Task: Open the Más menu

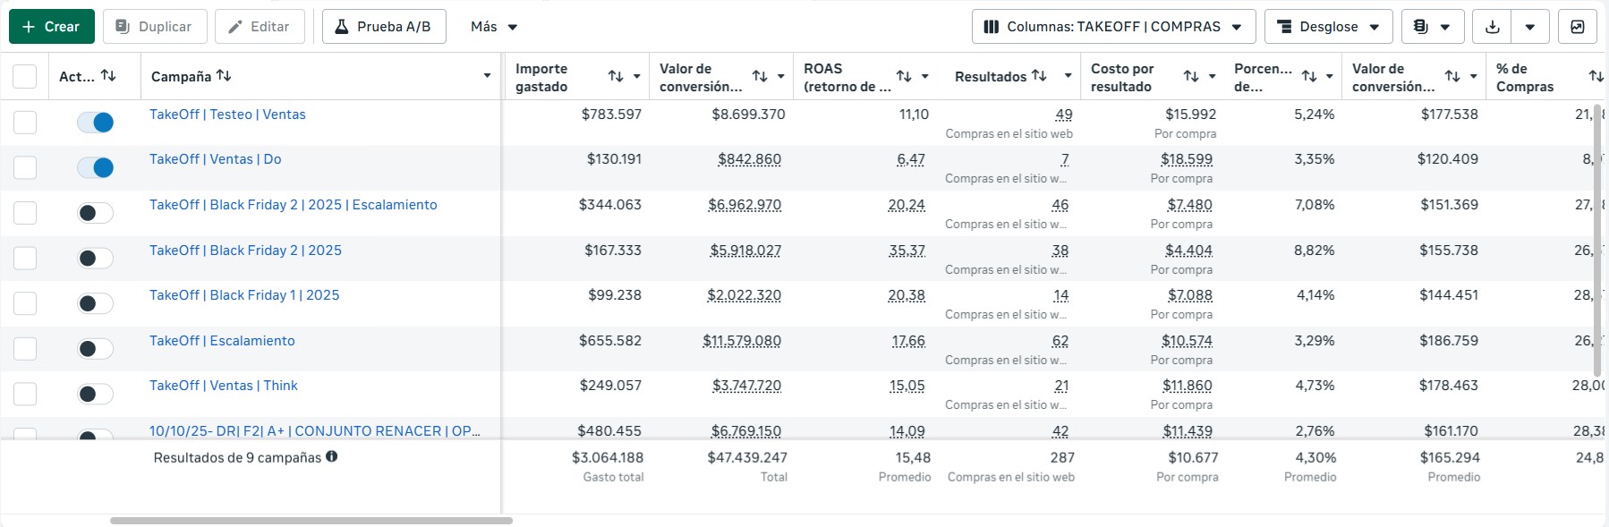Action: [x=494, y=27]
